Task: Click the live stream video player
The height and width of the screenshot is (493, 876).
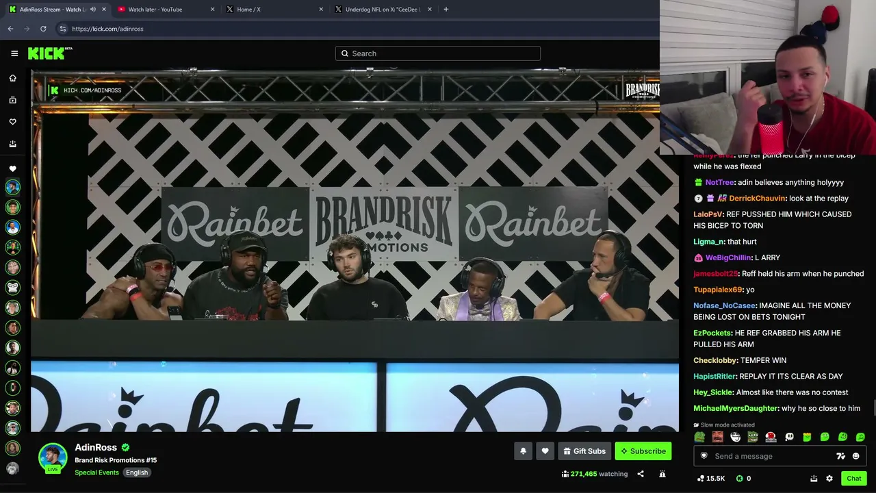Action: (355, 250)
